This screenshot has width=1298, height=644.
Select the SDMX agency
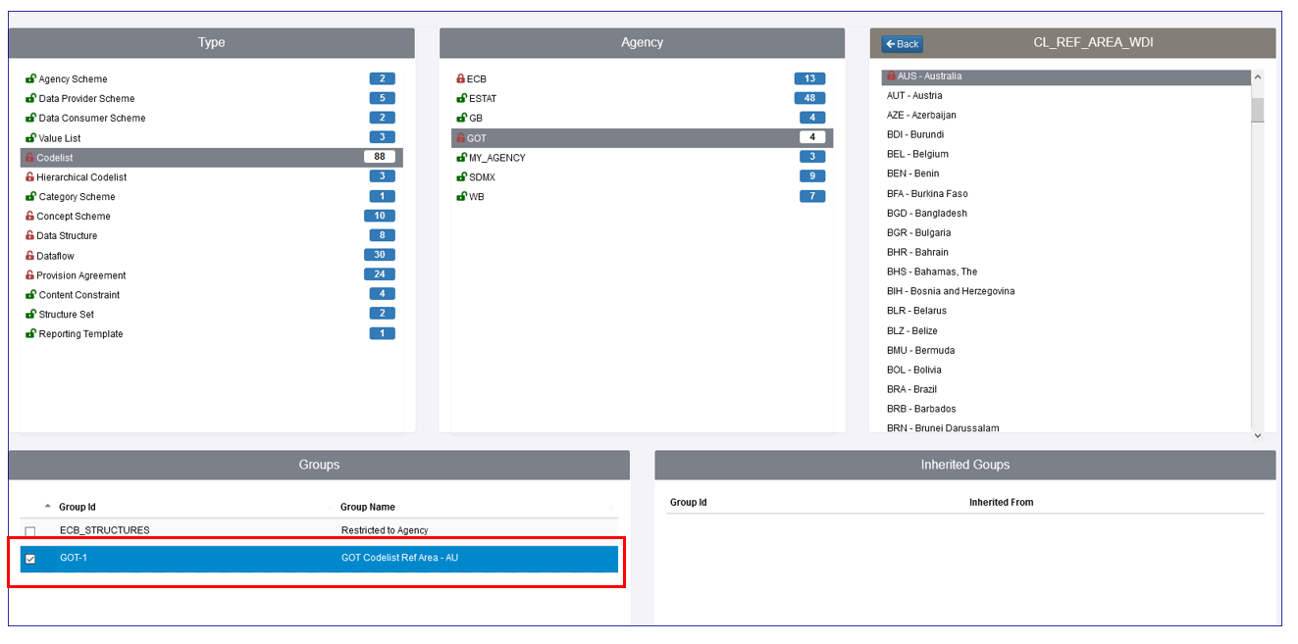coord(482,177)
